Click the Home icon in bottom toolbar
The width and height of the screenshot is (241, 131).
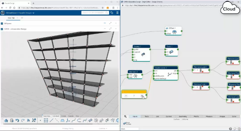tap(6, 121)
